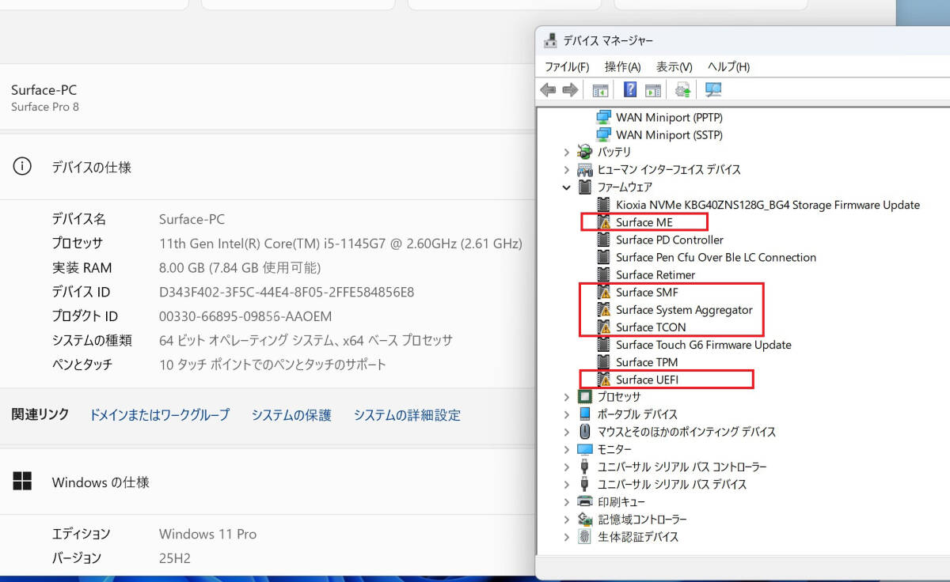Click the バッテリ battery category icon
The width and height of the screenshot is (950, 582).
585,152
